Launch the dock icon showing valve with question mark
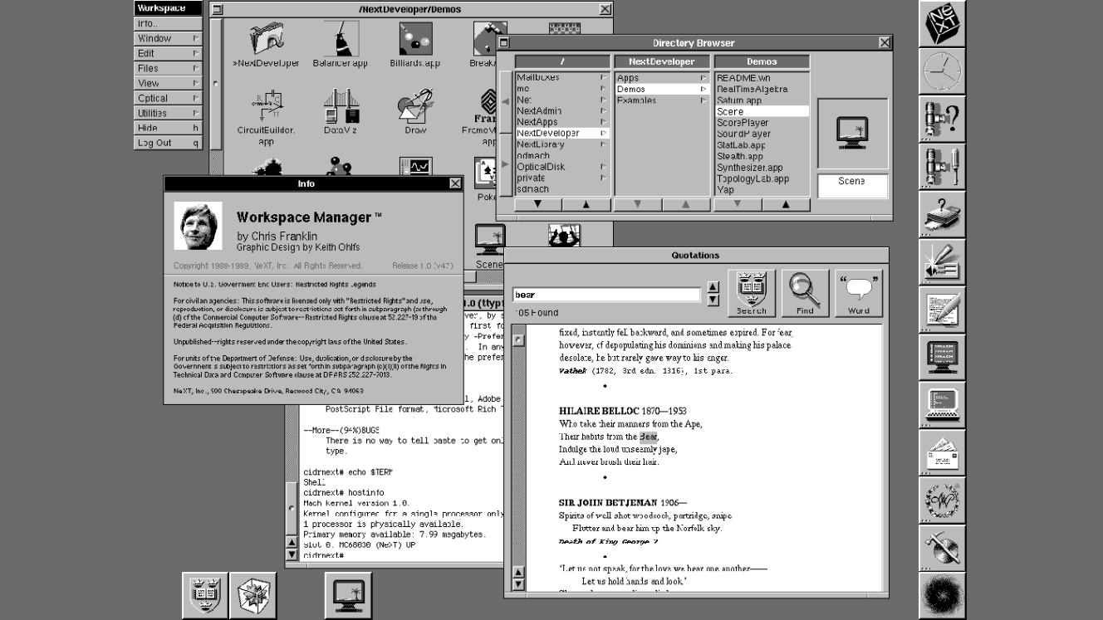 click(943, 119)
